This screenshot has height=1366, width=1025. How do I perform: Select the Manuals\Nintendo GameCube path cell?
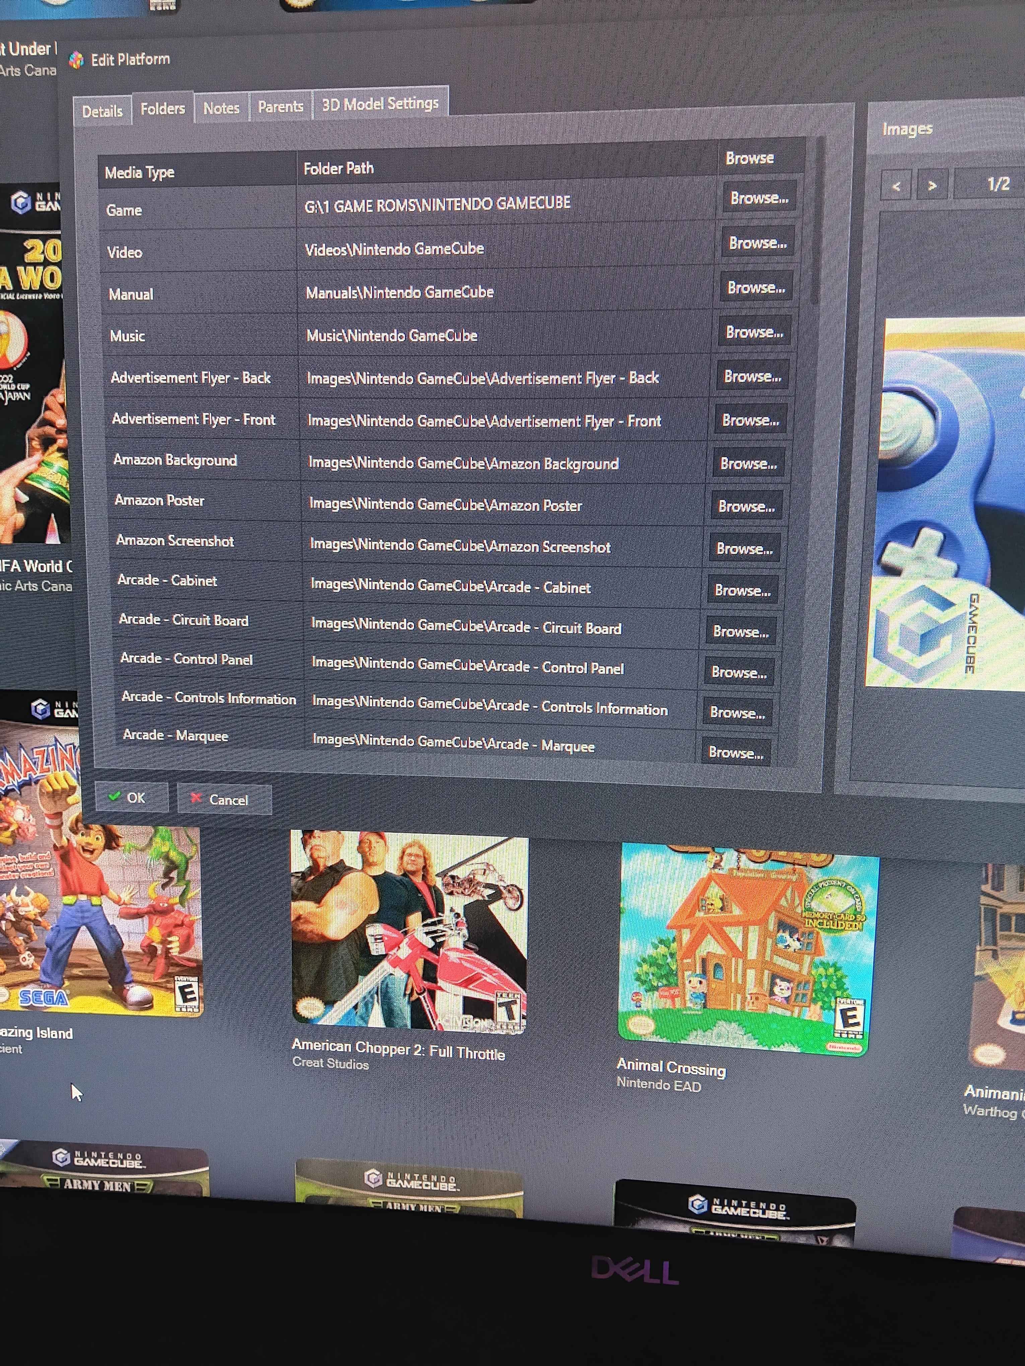point(505,292)
